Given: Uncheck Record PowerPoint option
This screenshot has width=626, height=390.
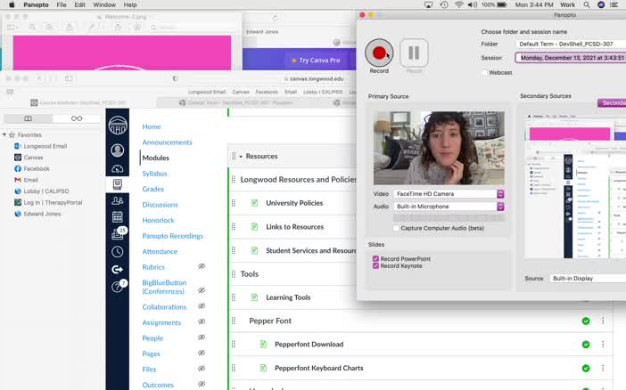Looking at the screenshot, I should click(375, 258).
